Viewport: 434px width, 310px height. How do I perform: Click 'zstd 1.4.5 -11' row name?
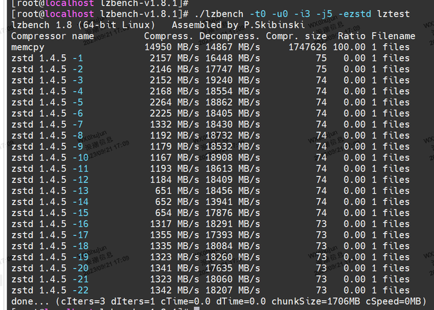pos(50,169)
